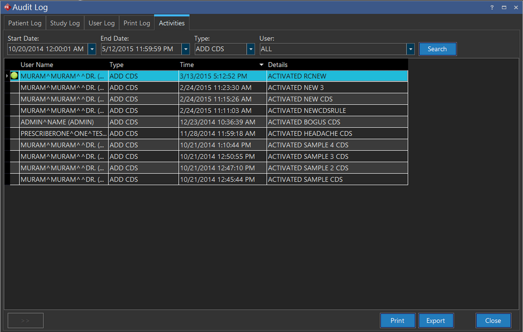Image resolution: width=523 pixels, height=332 pixels.
Task: Click the green status indicator in first row
Action: [14, 76]
